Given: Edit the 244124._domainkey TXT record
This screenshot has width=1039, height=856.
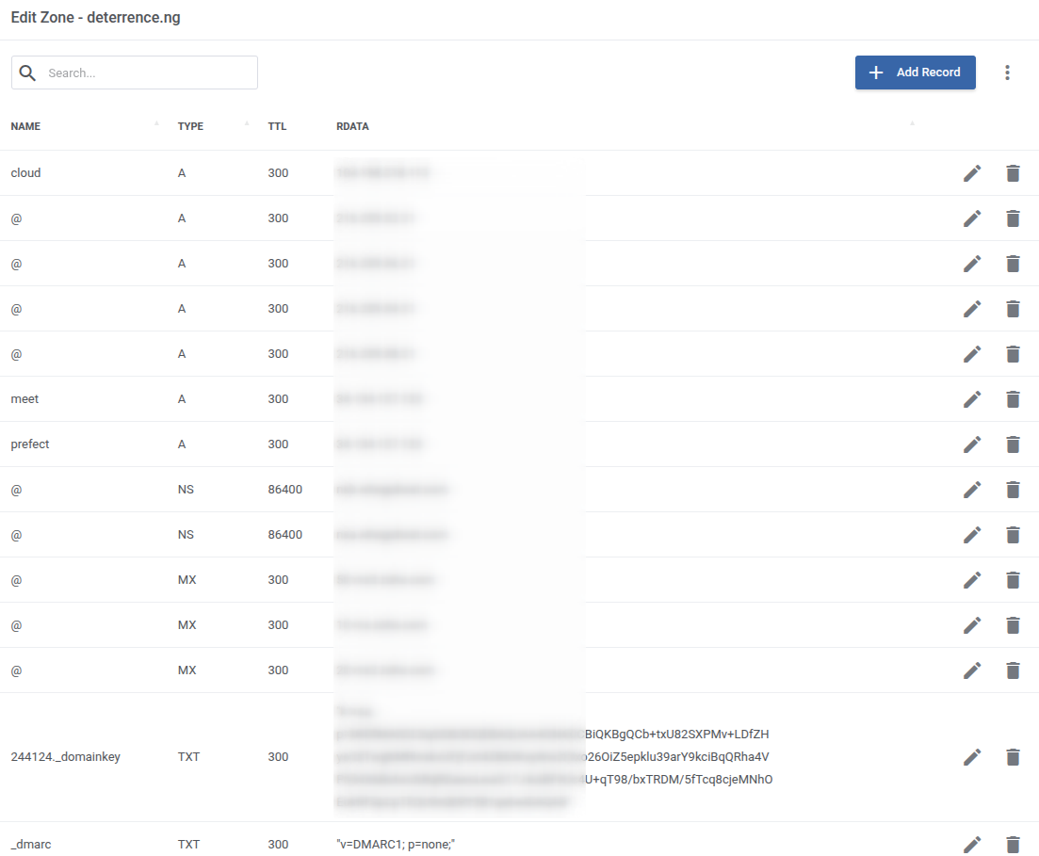Looking at the screenshot, I should click(972, 756).
